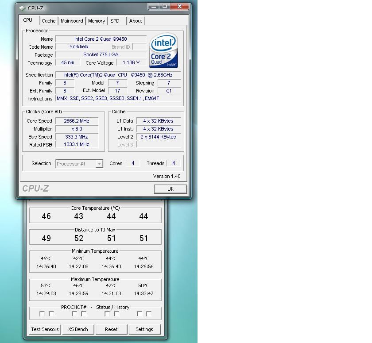Close the CPU-Z window
The width and height of the screenshot is (372, 343).
[x=180, y=6]
